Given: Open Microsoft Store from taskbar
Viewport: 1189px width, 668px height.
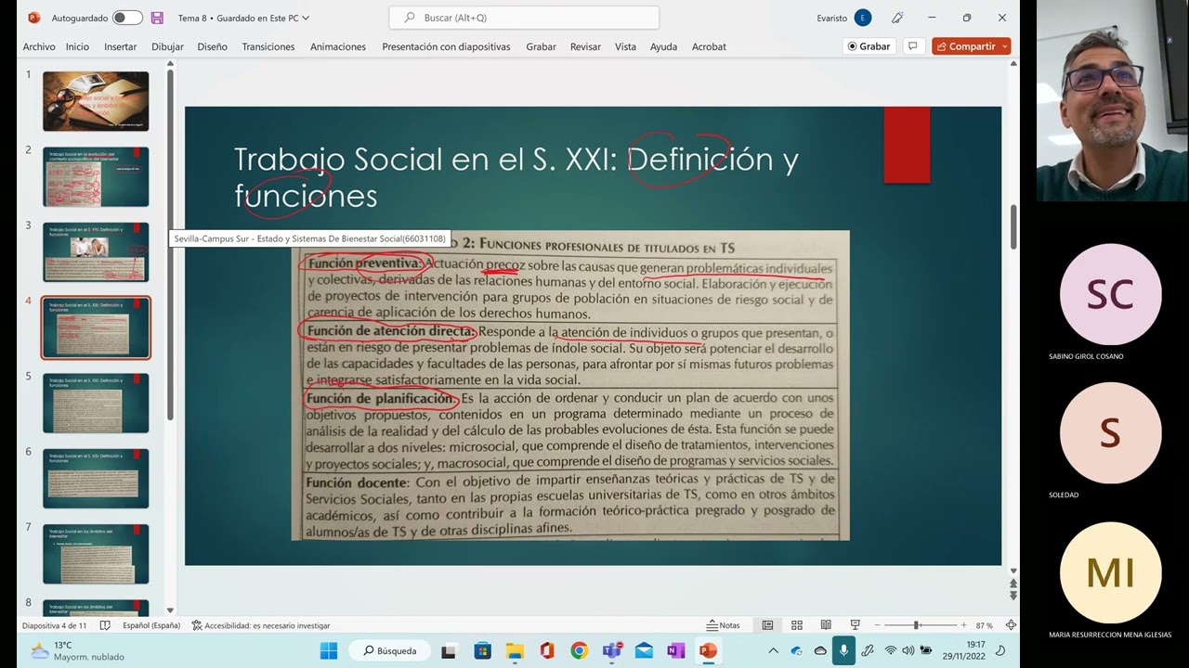Looking at the screenshot, I should click(x=482, y=650).
